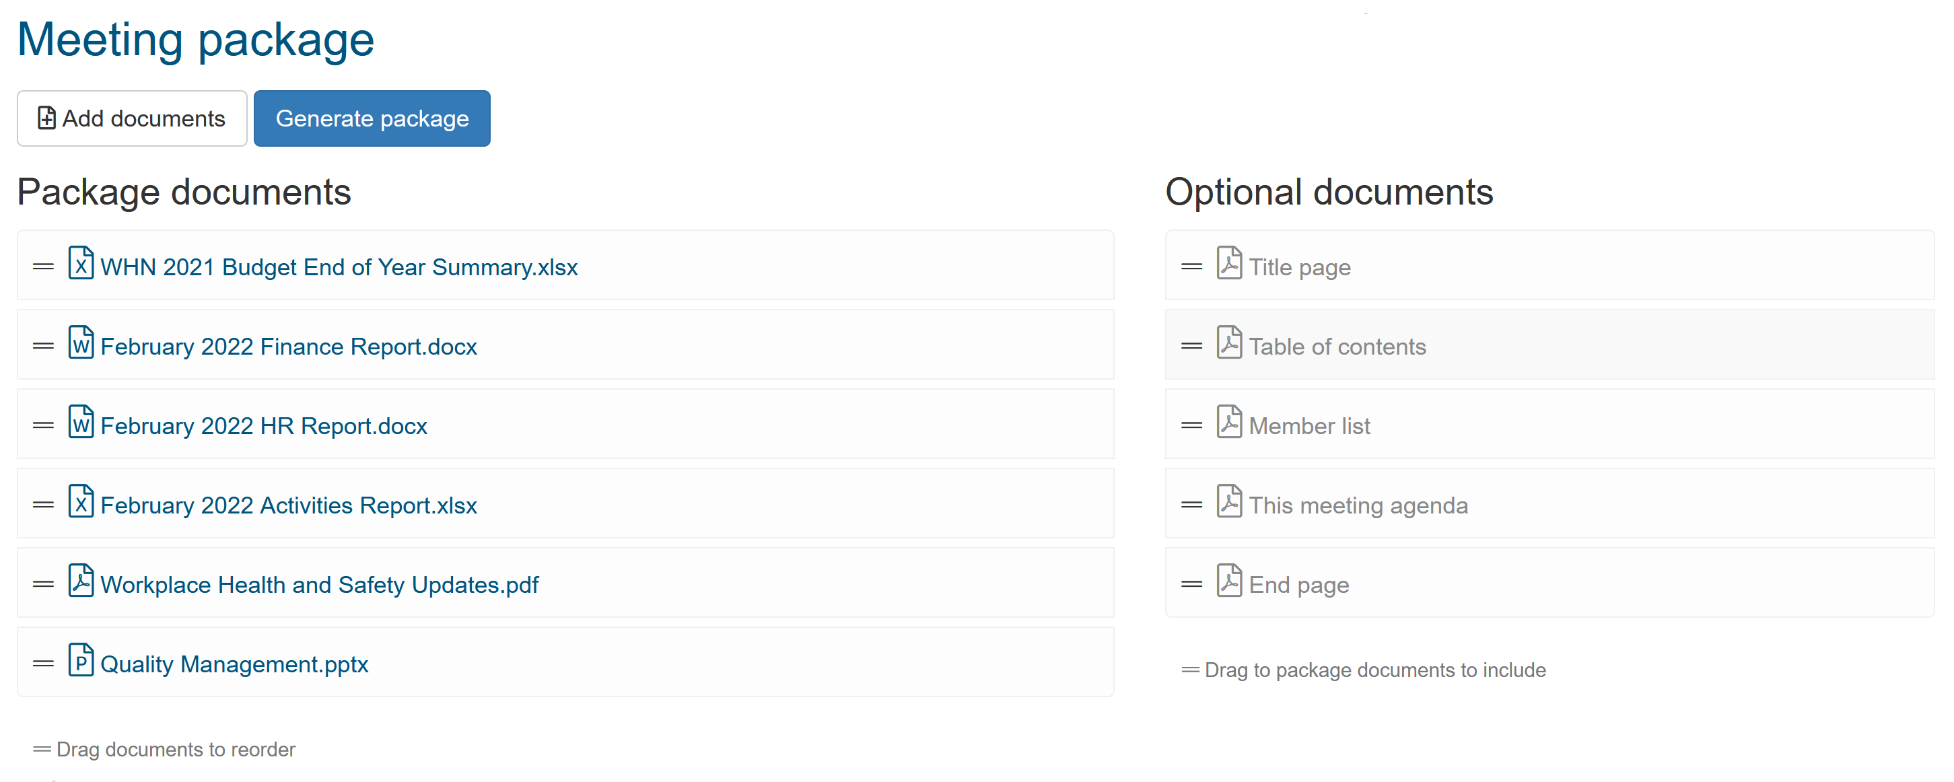Click PowerPoint icon for Quality Management
The image size is (1954, 782).
(x=80, y=661)
